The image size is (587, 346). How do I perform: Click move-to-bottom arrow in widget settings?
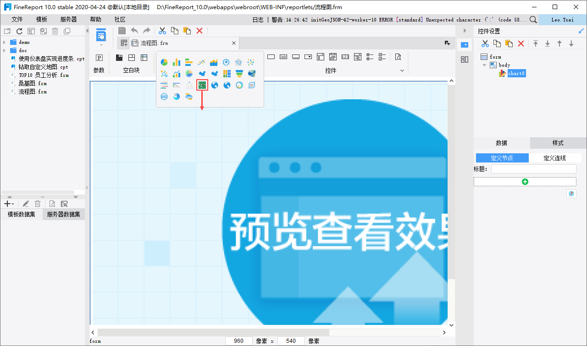548,43
